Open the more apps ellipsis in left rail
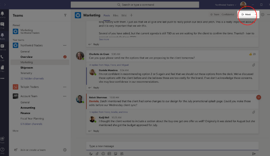This screenshot has height=156, width=270. (2, 78)
